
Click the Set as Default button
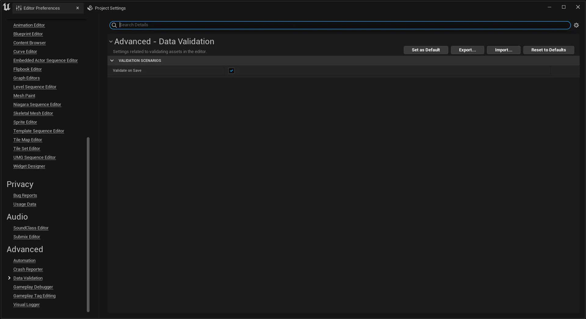426,50
